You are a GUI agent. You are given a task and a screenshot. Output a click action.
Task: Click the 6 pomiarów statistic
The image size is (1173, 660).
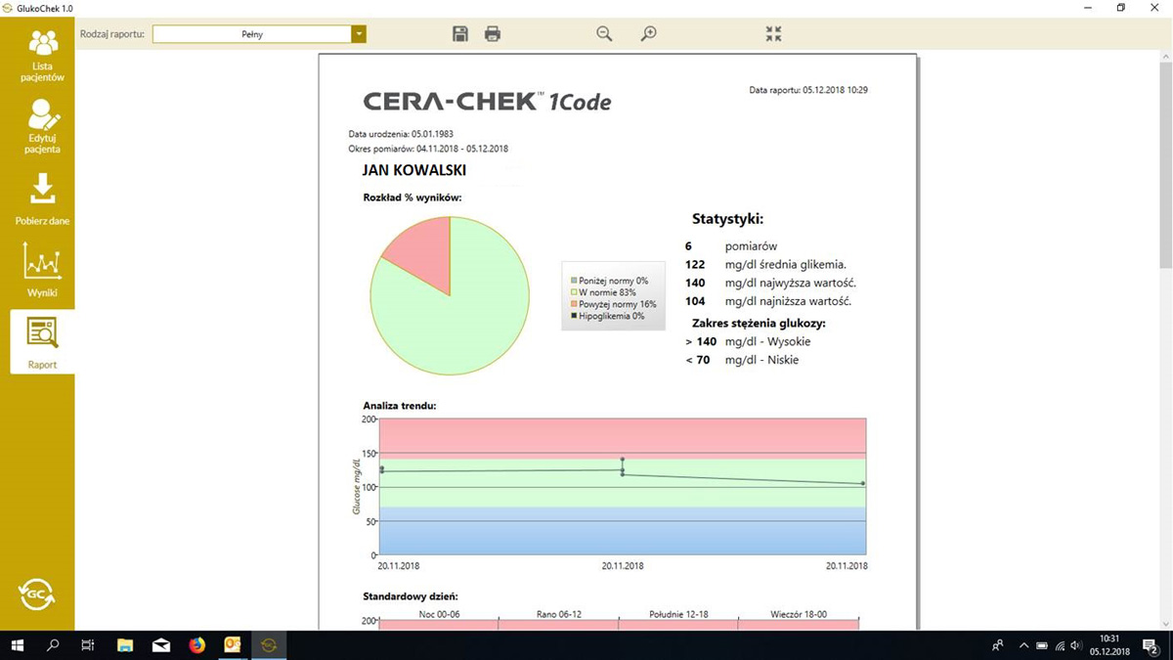coord(731,246)
